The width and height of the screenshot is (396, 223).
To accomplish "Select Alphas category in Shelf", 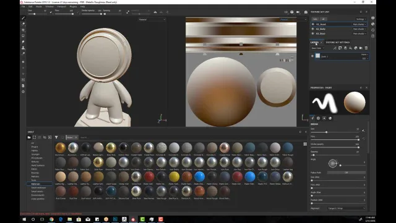I will [35, 151].
